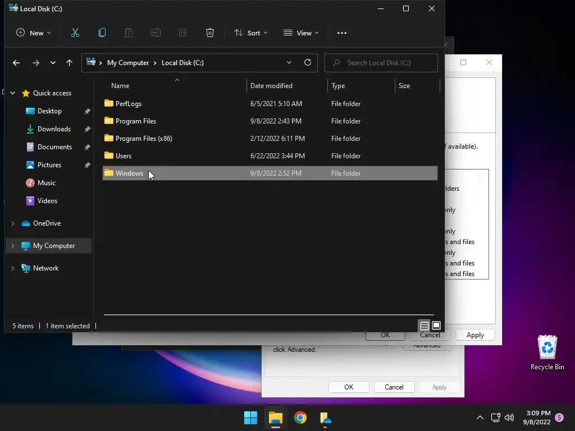Select the Users folder row

270,156
